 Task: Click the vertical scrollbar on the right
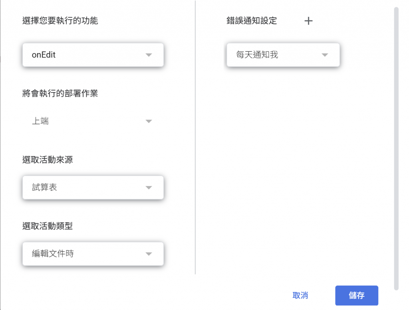[396, 148]
